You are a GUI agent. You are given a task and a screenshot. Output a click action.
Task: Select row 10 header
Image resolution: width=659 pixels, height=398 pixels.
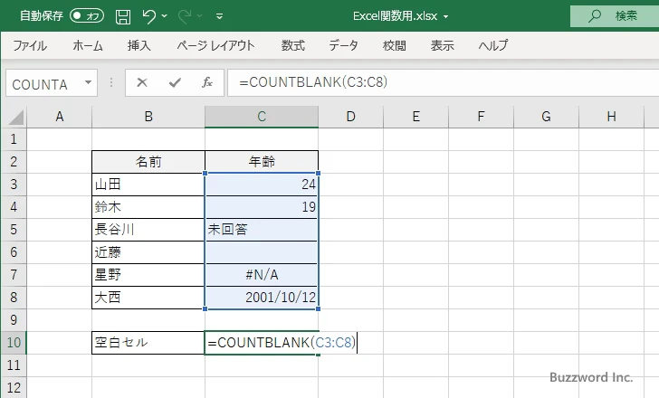(x=14, y=343)
